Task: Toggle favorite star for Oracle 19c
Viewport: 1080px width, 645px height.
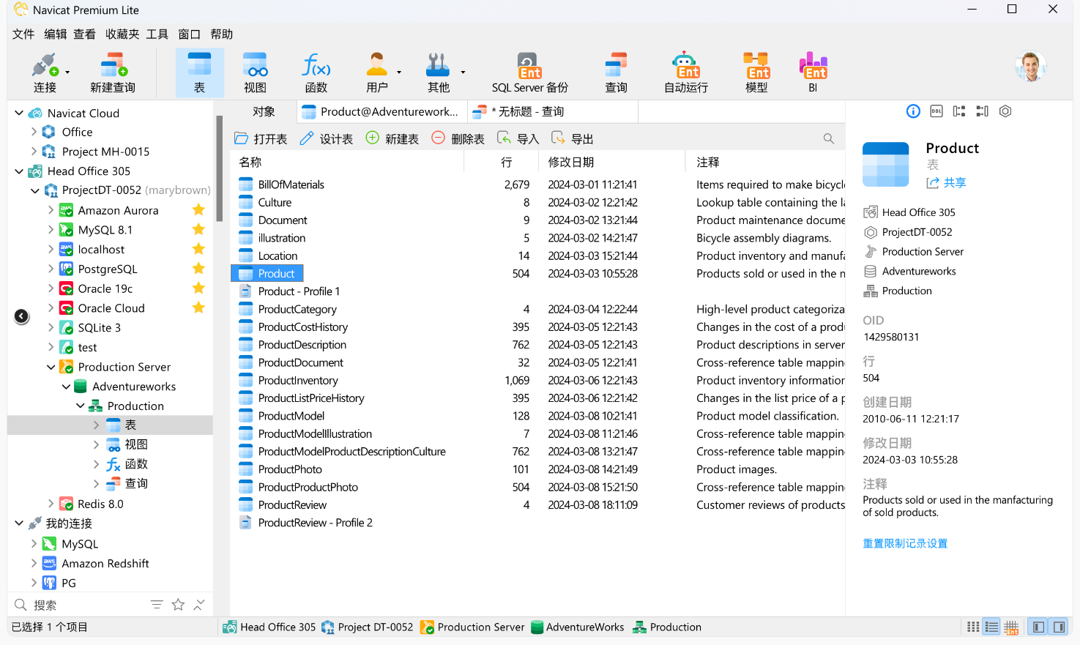Action: tap(198, 288)
